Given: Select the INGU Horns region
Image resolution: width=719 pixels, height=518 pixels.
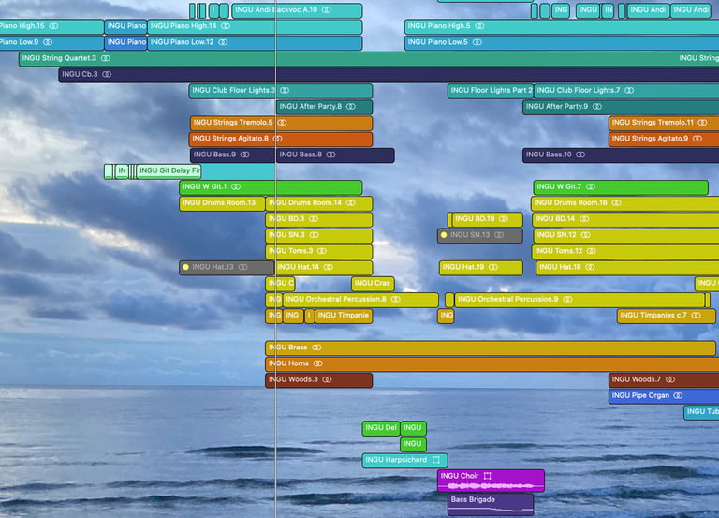Looking at the screenshot, I should [x=492, y=363].
